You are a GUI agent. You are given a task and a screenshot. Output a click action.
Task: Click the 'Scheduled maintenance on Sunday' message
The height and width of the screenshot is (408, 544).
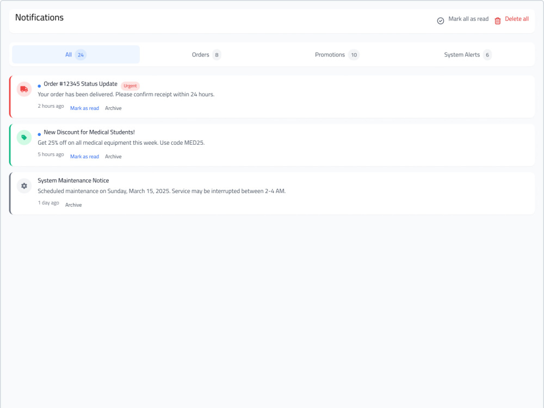click(162, 191)
